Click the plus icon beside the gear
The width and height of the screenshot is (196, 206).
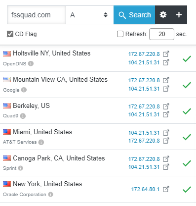tap(179, 15)
